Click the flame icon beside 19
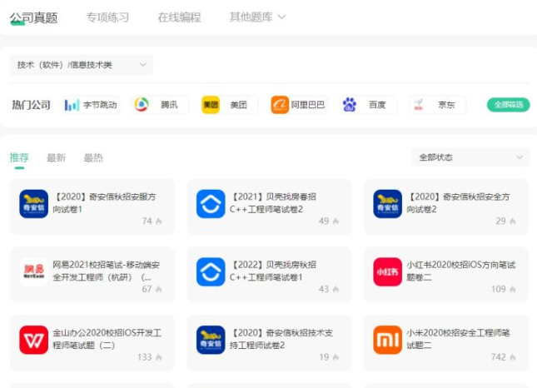 (336, 357)
